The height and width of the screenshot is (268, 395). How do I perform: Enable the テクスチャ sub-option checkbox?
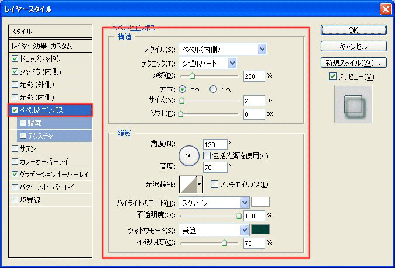click(23, 136)
